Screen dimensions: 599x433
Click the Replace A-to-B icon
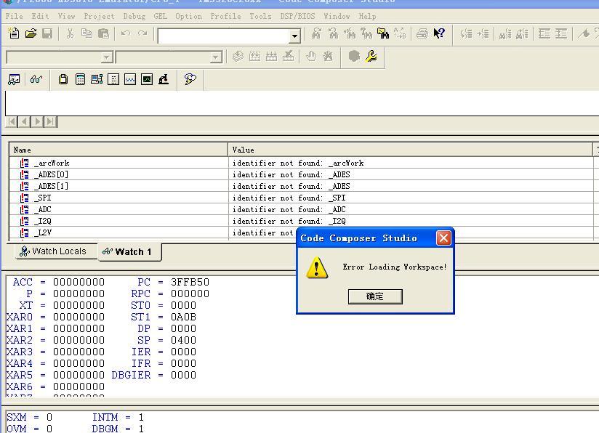[400, 33]
